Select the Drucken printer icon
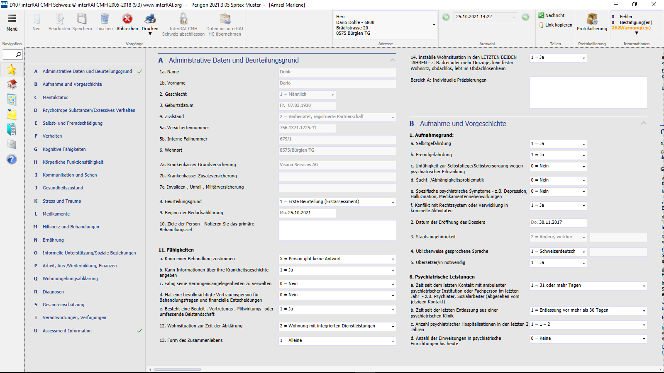The image size is (664, 373). pyautogui.click(x=150, y=19)
